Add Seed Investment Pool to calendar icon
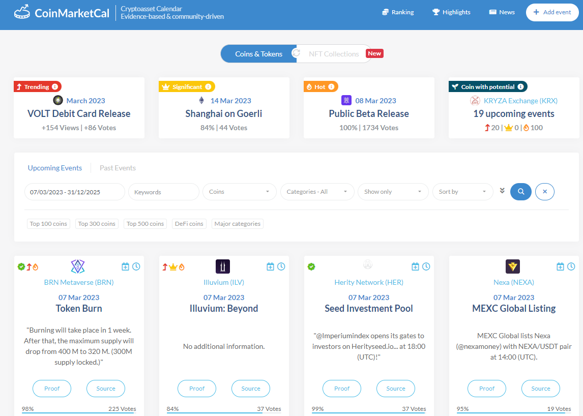This screenshot has height=416, width=583. pos(415,266)
